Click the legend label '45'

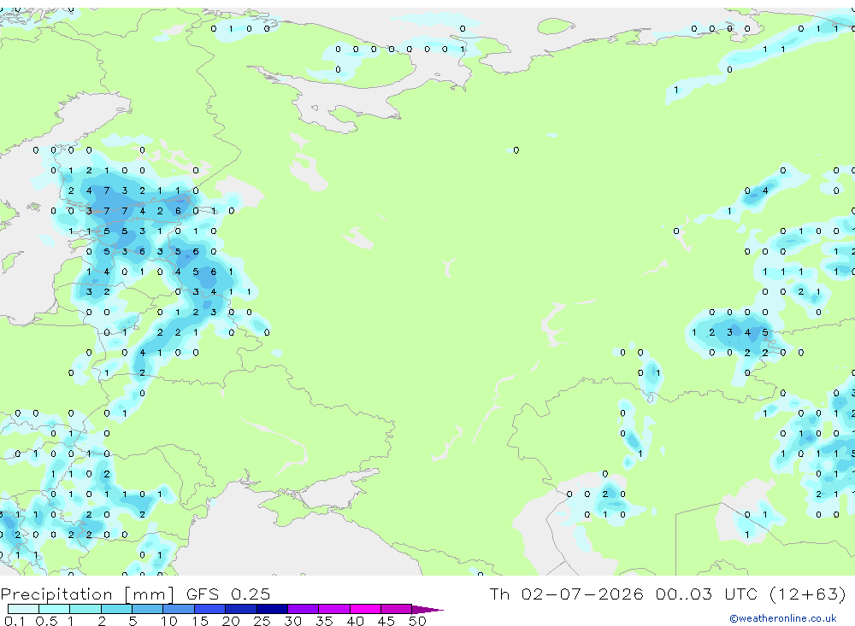(386, 621)
